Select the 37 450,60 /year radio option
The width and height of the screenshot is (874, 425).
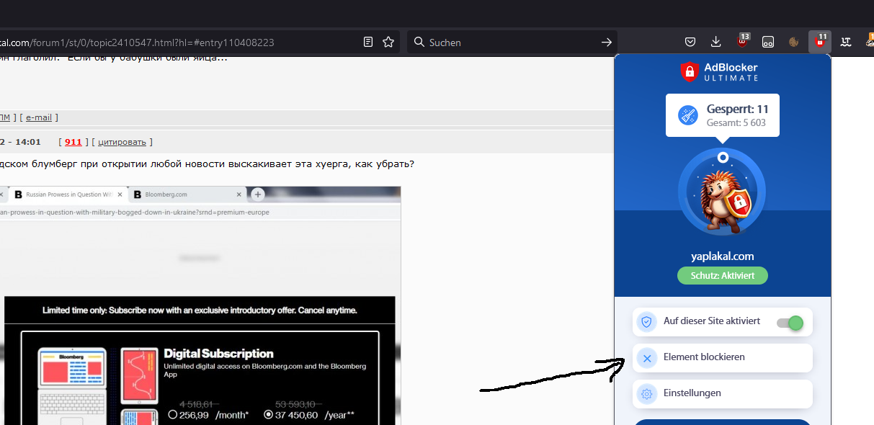(x=269, y=415)
